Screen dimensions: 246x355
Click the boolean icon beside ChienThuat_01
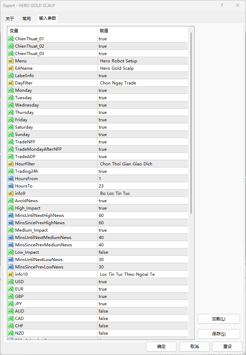(11, 39)
